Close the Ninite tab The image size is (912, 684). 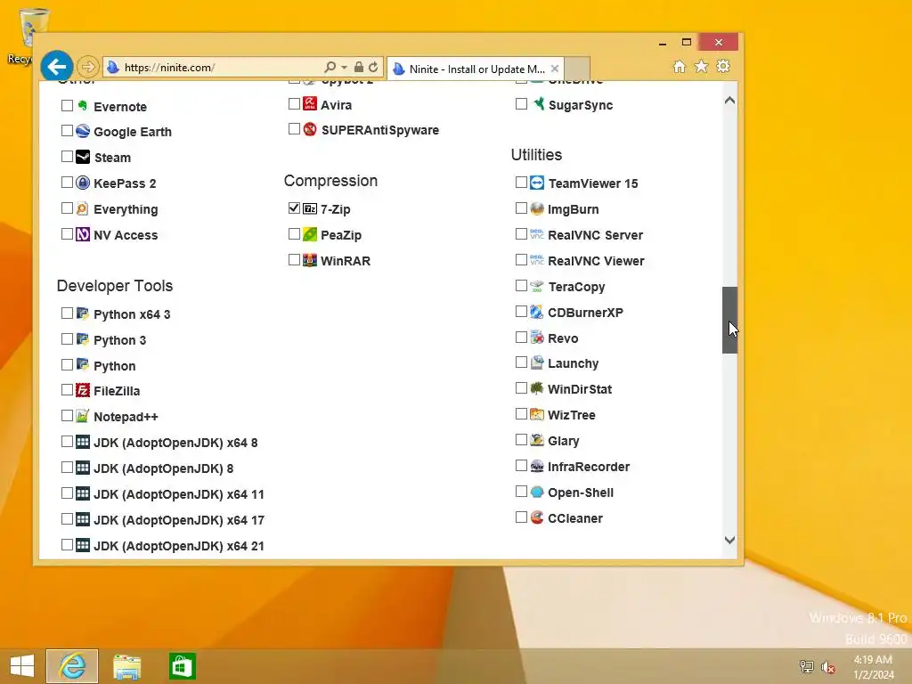coord(555,69)
